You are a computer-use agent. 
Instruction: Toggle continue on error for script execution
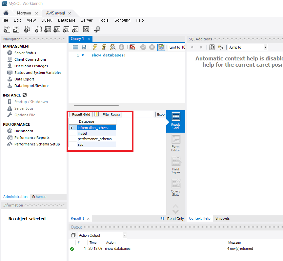point(132,47)
